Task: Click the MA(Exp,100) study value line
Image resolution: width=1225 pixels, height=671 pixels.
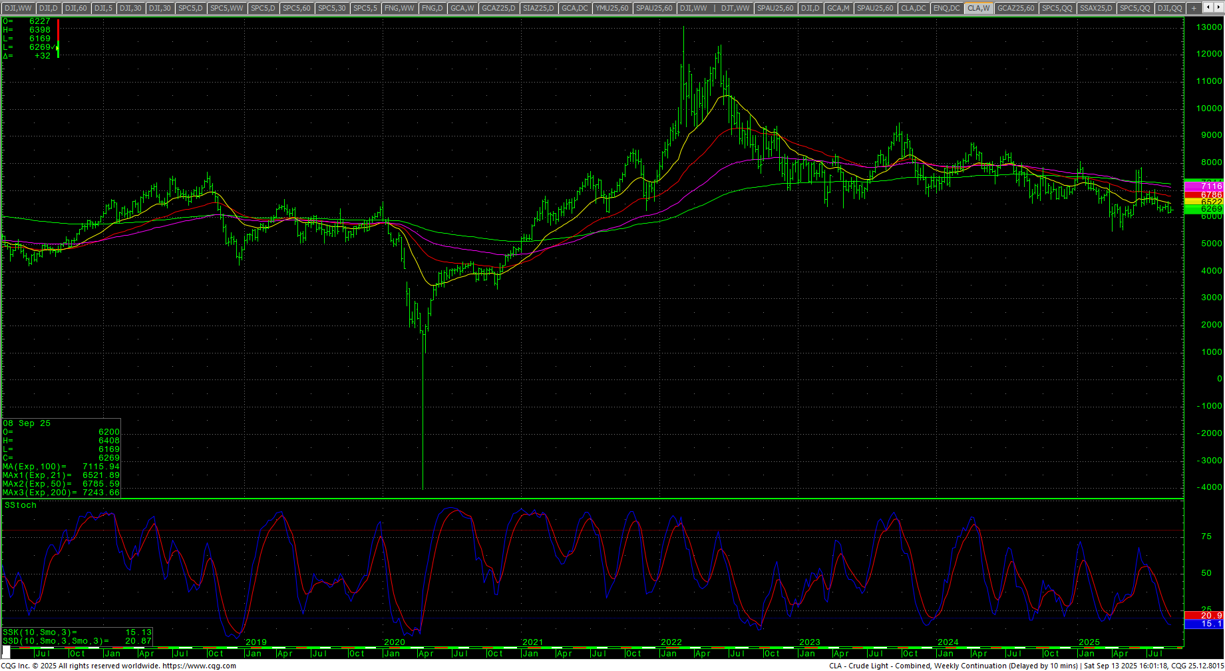Action: [x=61, y=467]
